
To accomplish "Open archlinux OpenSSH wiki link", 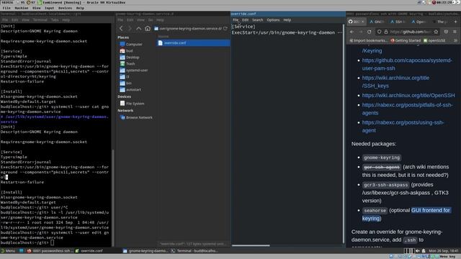I will pyautogui.click(x=408, y=96).
